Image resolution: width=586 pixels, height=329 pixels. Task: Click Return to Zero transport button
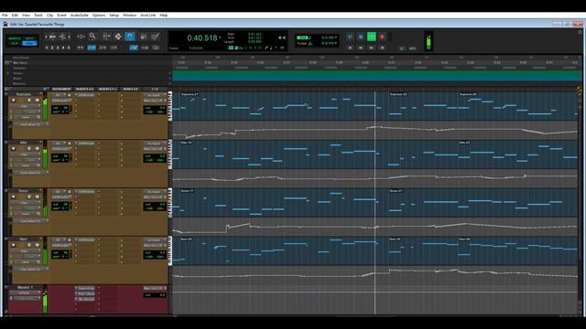(x=350, y=48)
